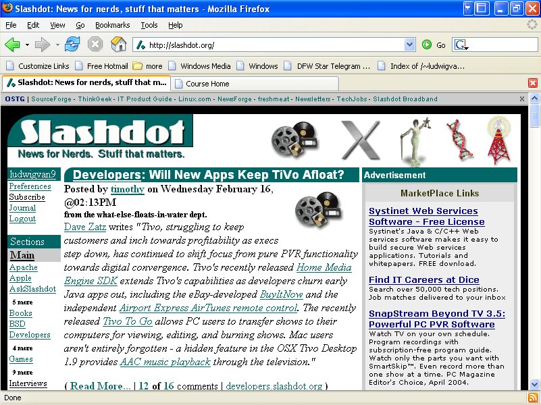Expand '5 more' sections under AskSlashdot
The height and width of the screenshot is (405, 541).
pyautogui.click(x=22, y=302)
